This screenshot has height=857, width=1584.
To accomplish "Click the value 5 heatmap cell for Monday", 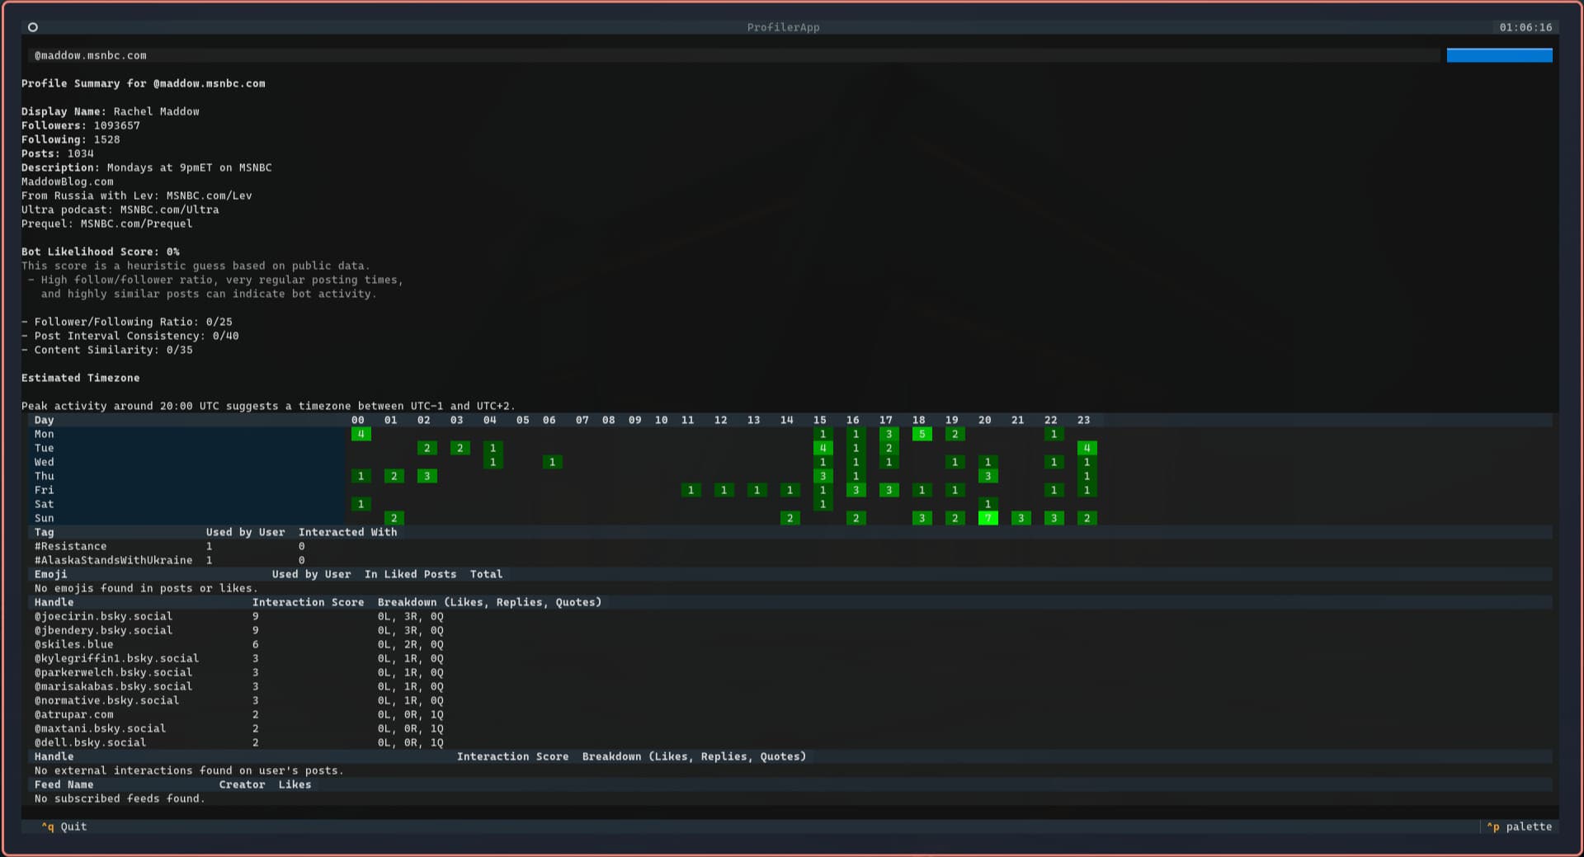I will (x=921, y=434).
